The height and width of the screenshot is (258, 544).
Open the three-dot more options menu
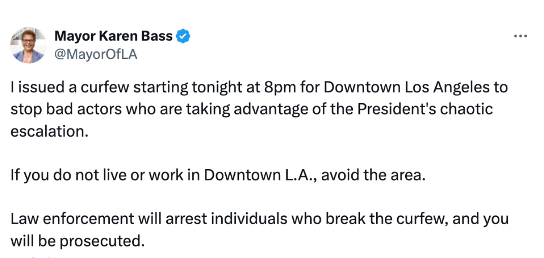point(520,36)
